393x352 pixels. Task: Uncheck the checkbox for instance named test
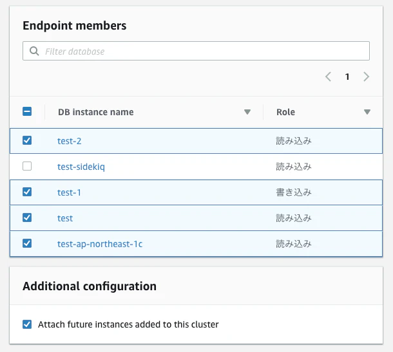tap(27, 218)
